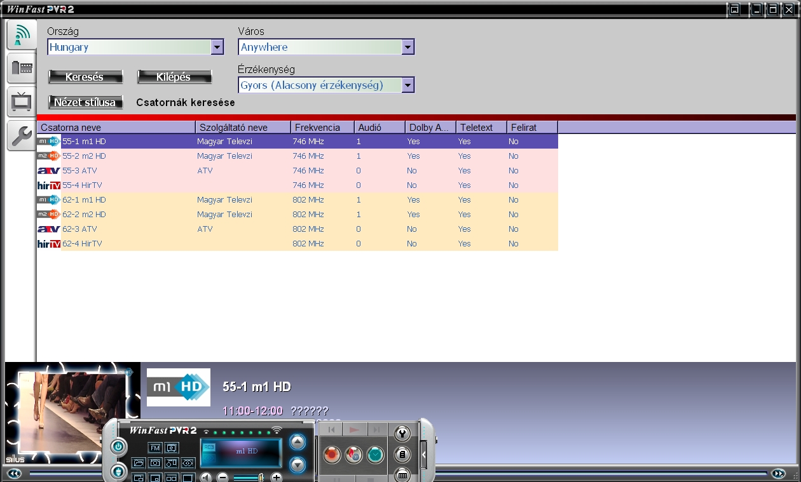Sort by Audió column header

(x=380, y=127)
